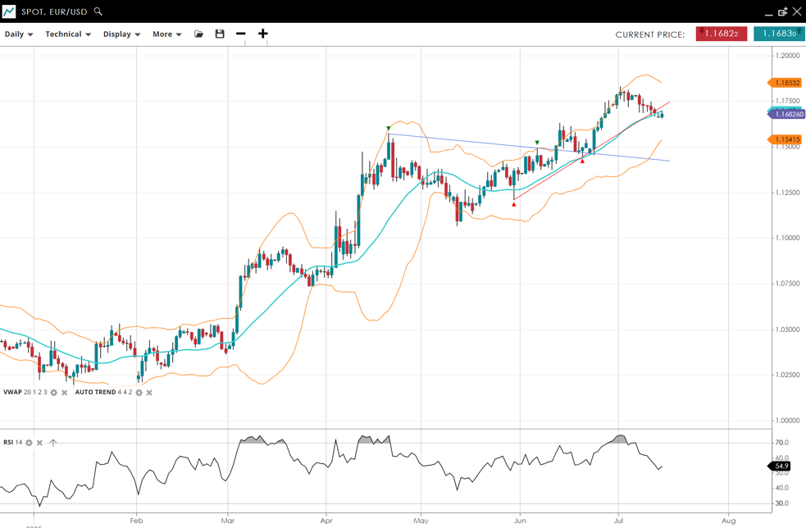Move RSI panel up with arrow
The height and width of the screenshot is (528, 806).
coord(53,443)
